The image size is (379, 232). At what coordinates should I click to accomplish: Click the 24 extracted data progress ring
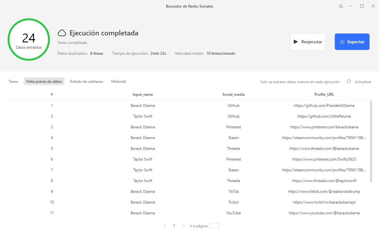[x=29, y=40]
